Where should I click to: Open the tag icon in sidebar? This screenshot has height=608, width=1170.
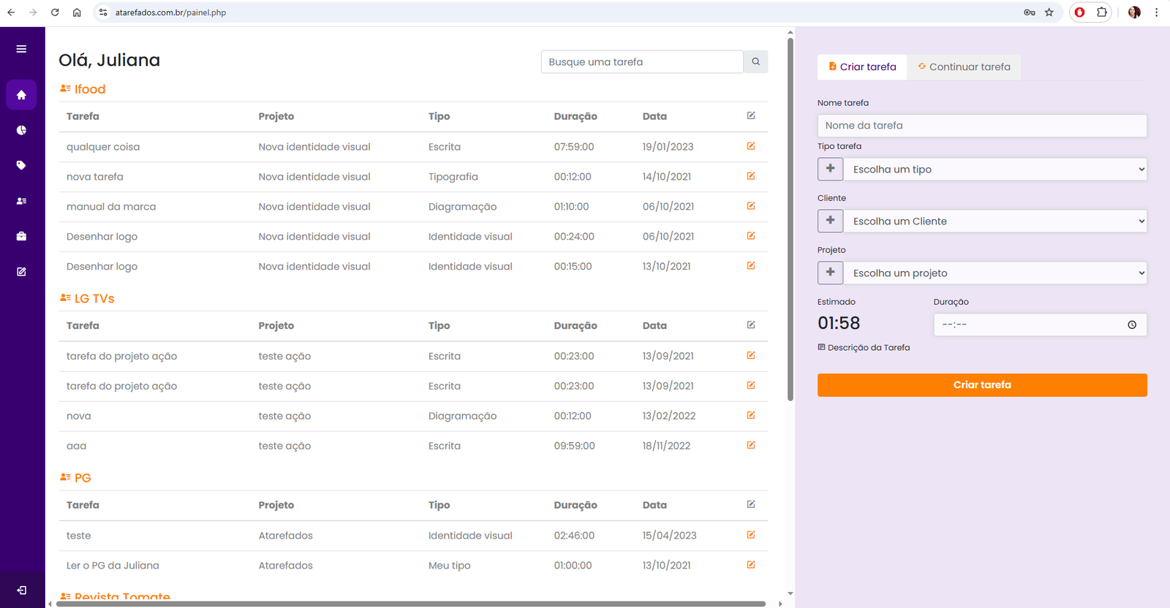21,165
